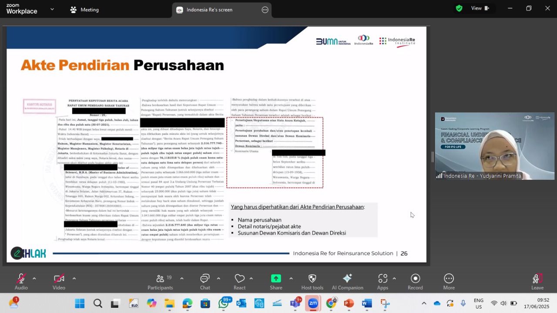Open the More options menu
Screen dimensions: 557x313
click(449, 279)
